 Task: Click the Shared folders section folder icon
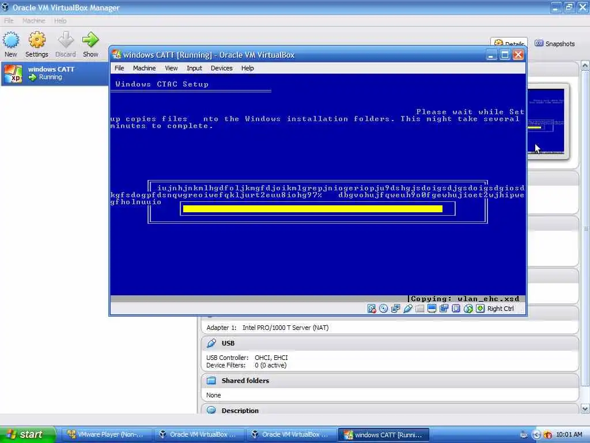(211, 381)
